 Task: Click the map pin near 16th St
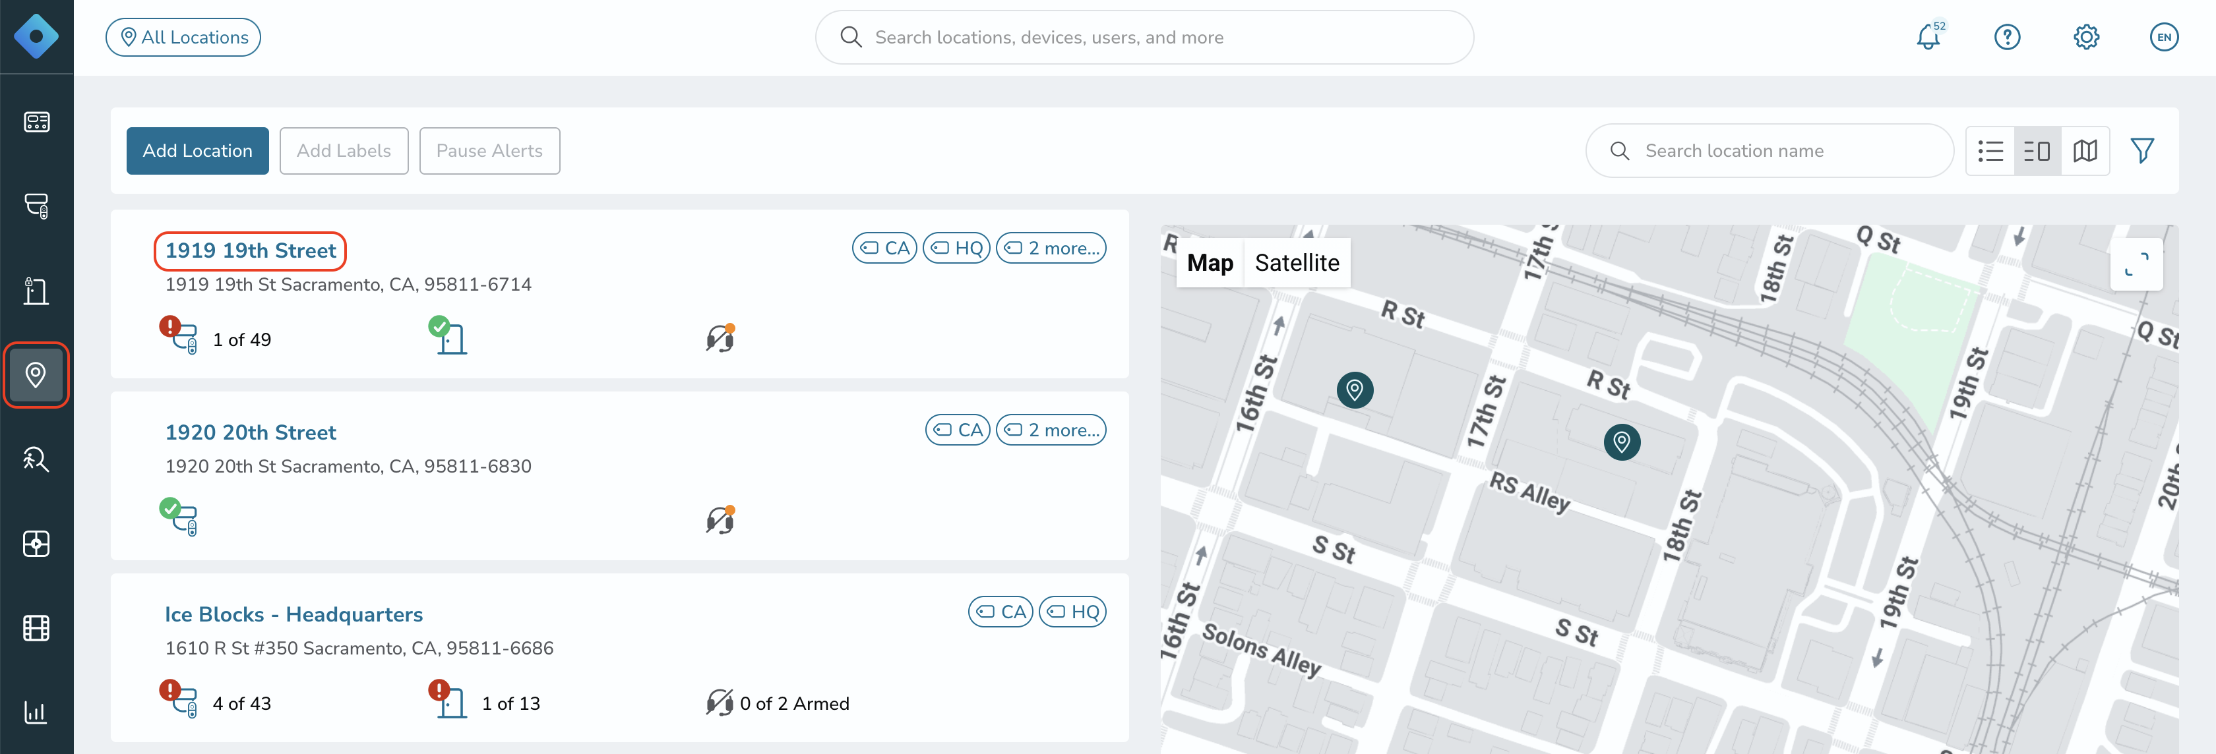point(1355,390)
